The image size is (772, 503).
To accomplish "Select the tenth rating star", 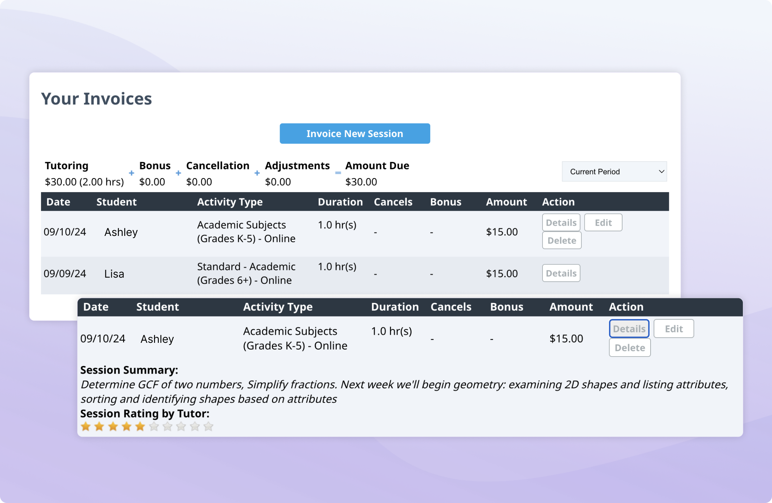I will click(x=208, y=427).
